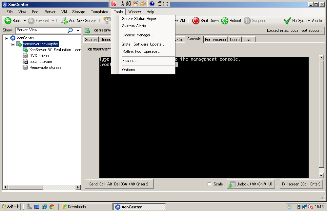Image resolution: width=327 pixels, height=211 pixels.
Task: Switch to the Logs tab
Action: (248, 40)
